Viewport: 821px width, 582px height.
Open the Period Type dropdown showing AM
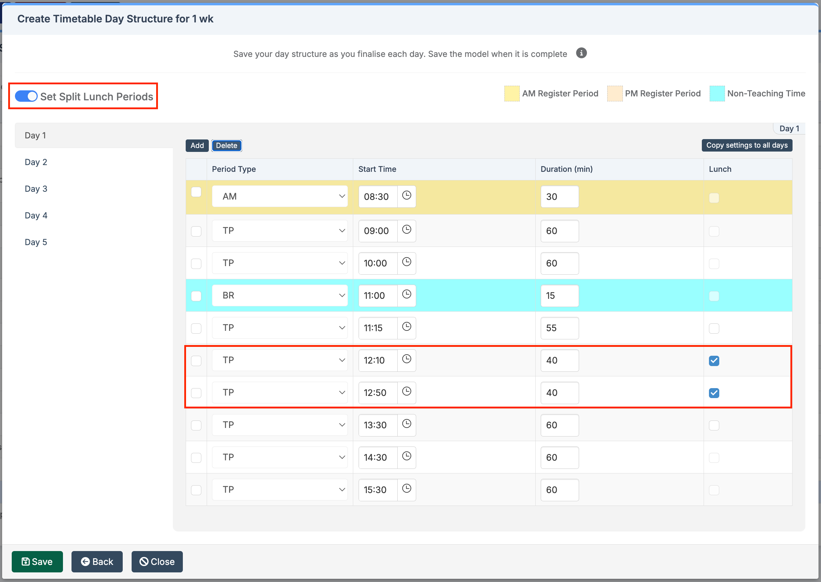click(280, 196)
